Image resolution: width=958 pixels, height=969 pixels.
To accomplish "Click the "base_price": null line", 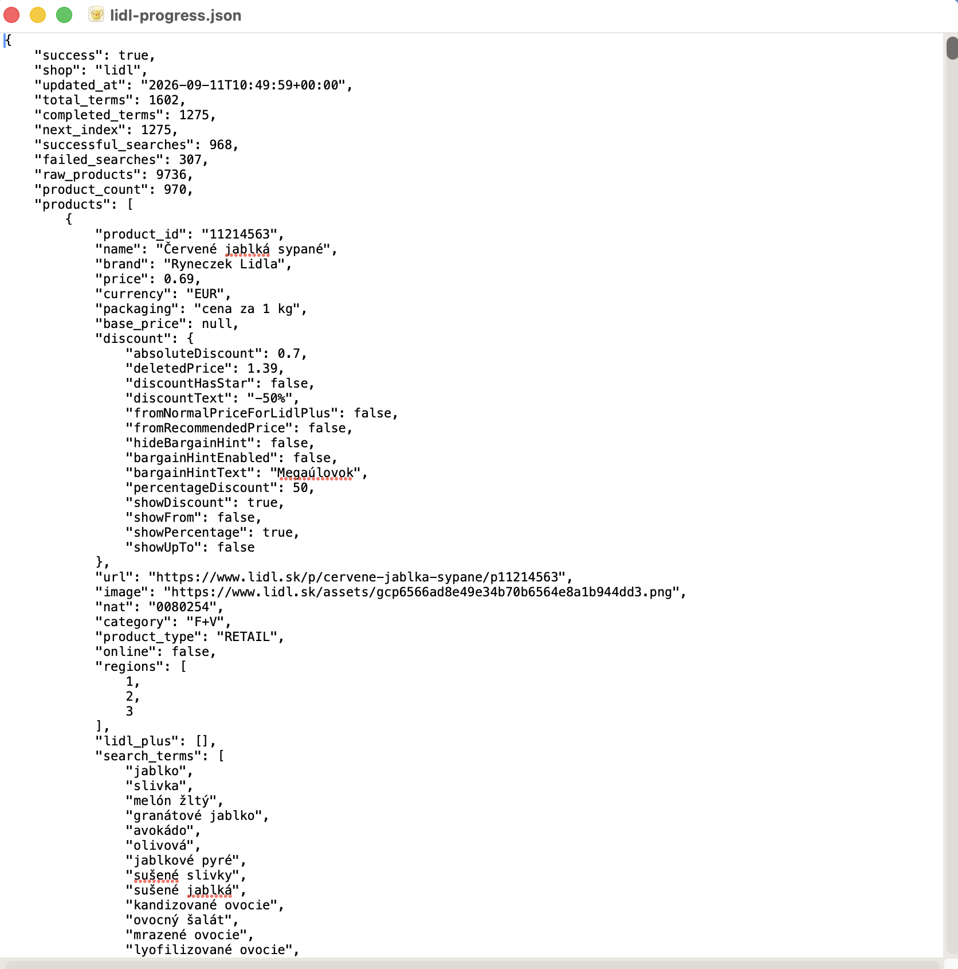I will click(167, 324).
